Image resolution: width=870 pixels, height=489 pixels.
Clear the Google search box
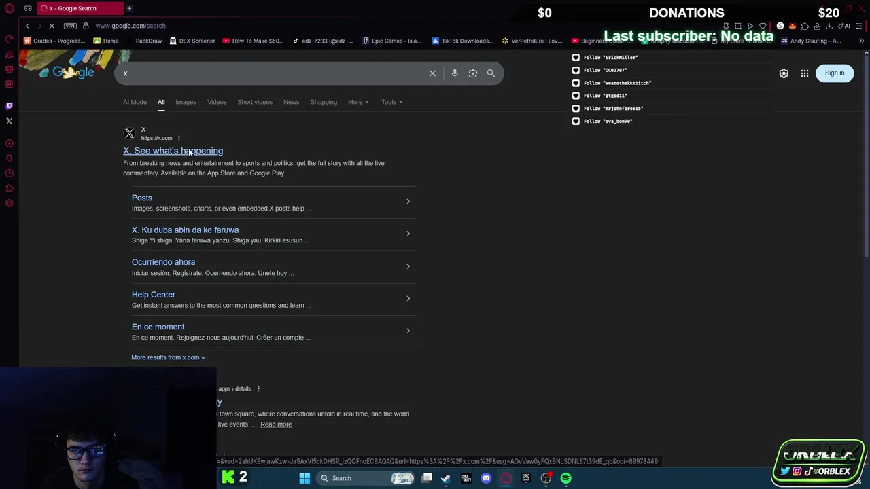point(432,73)
